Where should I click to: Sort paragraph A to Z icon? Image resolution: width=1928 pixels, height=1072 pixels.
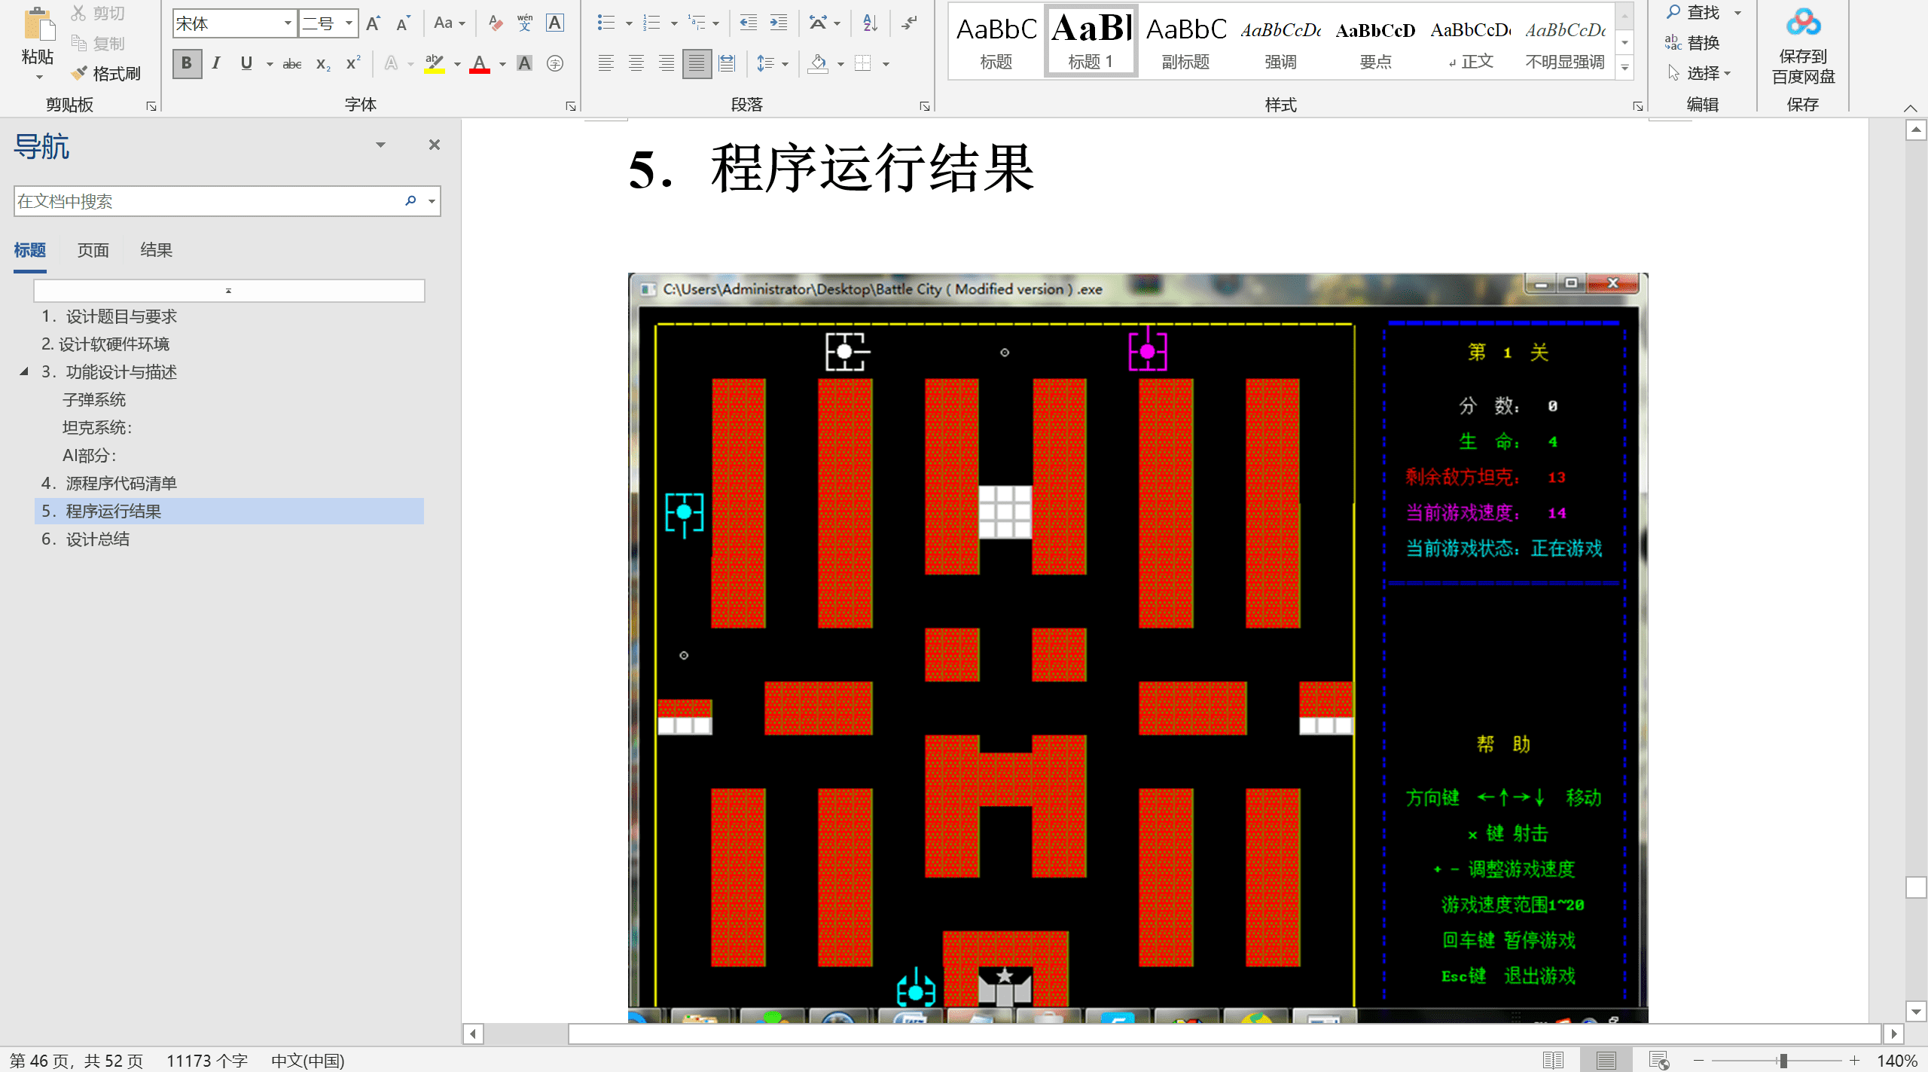click(870, 23)
